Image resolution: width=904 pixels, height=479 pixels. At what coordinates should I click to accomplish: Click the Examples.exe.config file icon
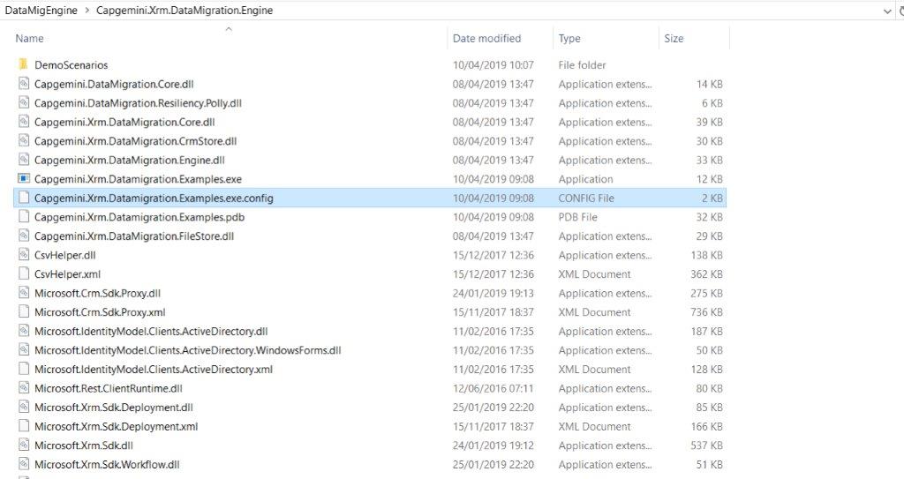coord(24,198)
